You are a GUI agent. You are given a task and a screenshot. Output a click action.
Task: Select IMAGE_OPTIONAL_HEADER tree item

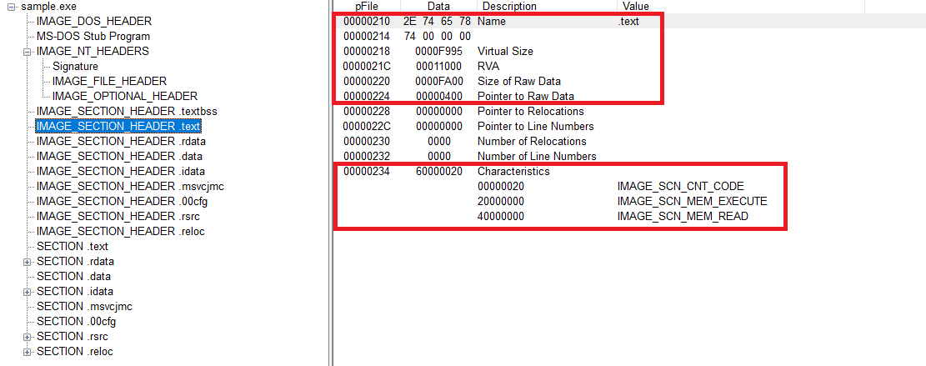124,96
